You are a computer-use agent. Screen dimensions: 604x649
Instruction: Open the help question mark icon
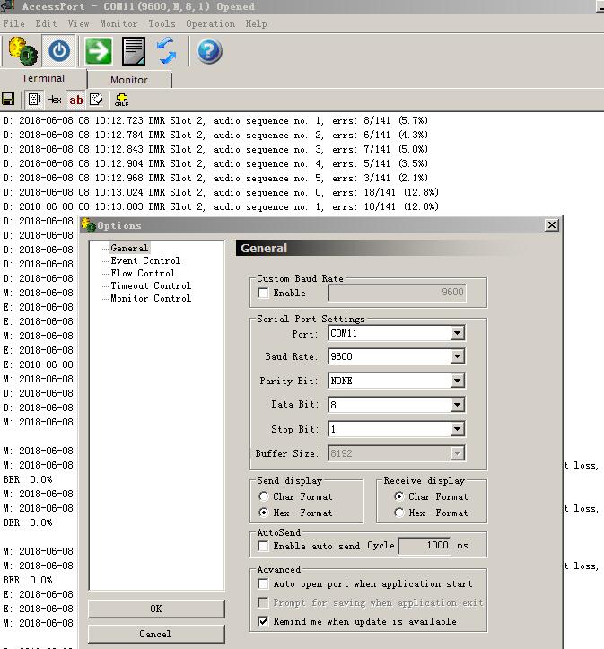point(209,51)
